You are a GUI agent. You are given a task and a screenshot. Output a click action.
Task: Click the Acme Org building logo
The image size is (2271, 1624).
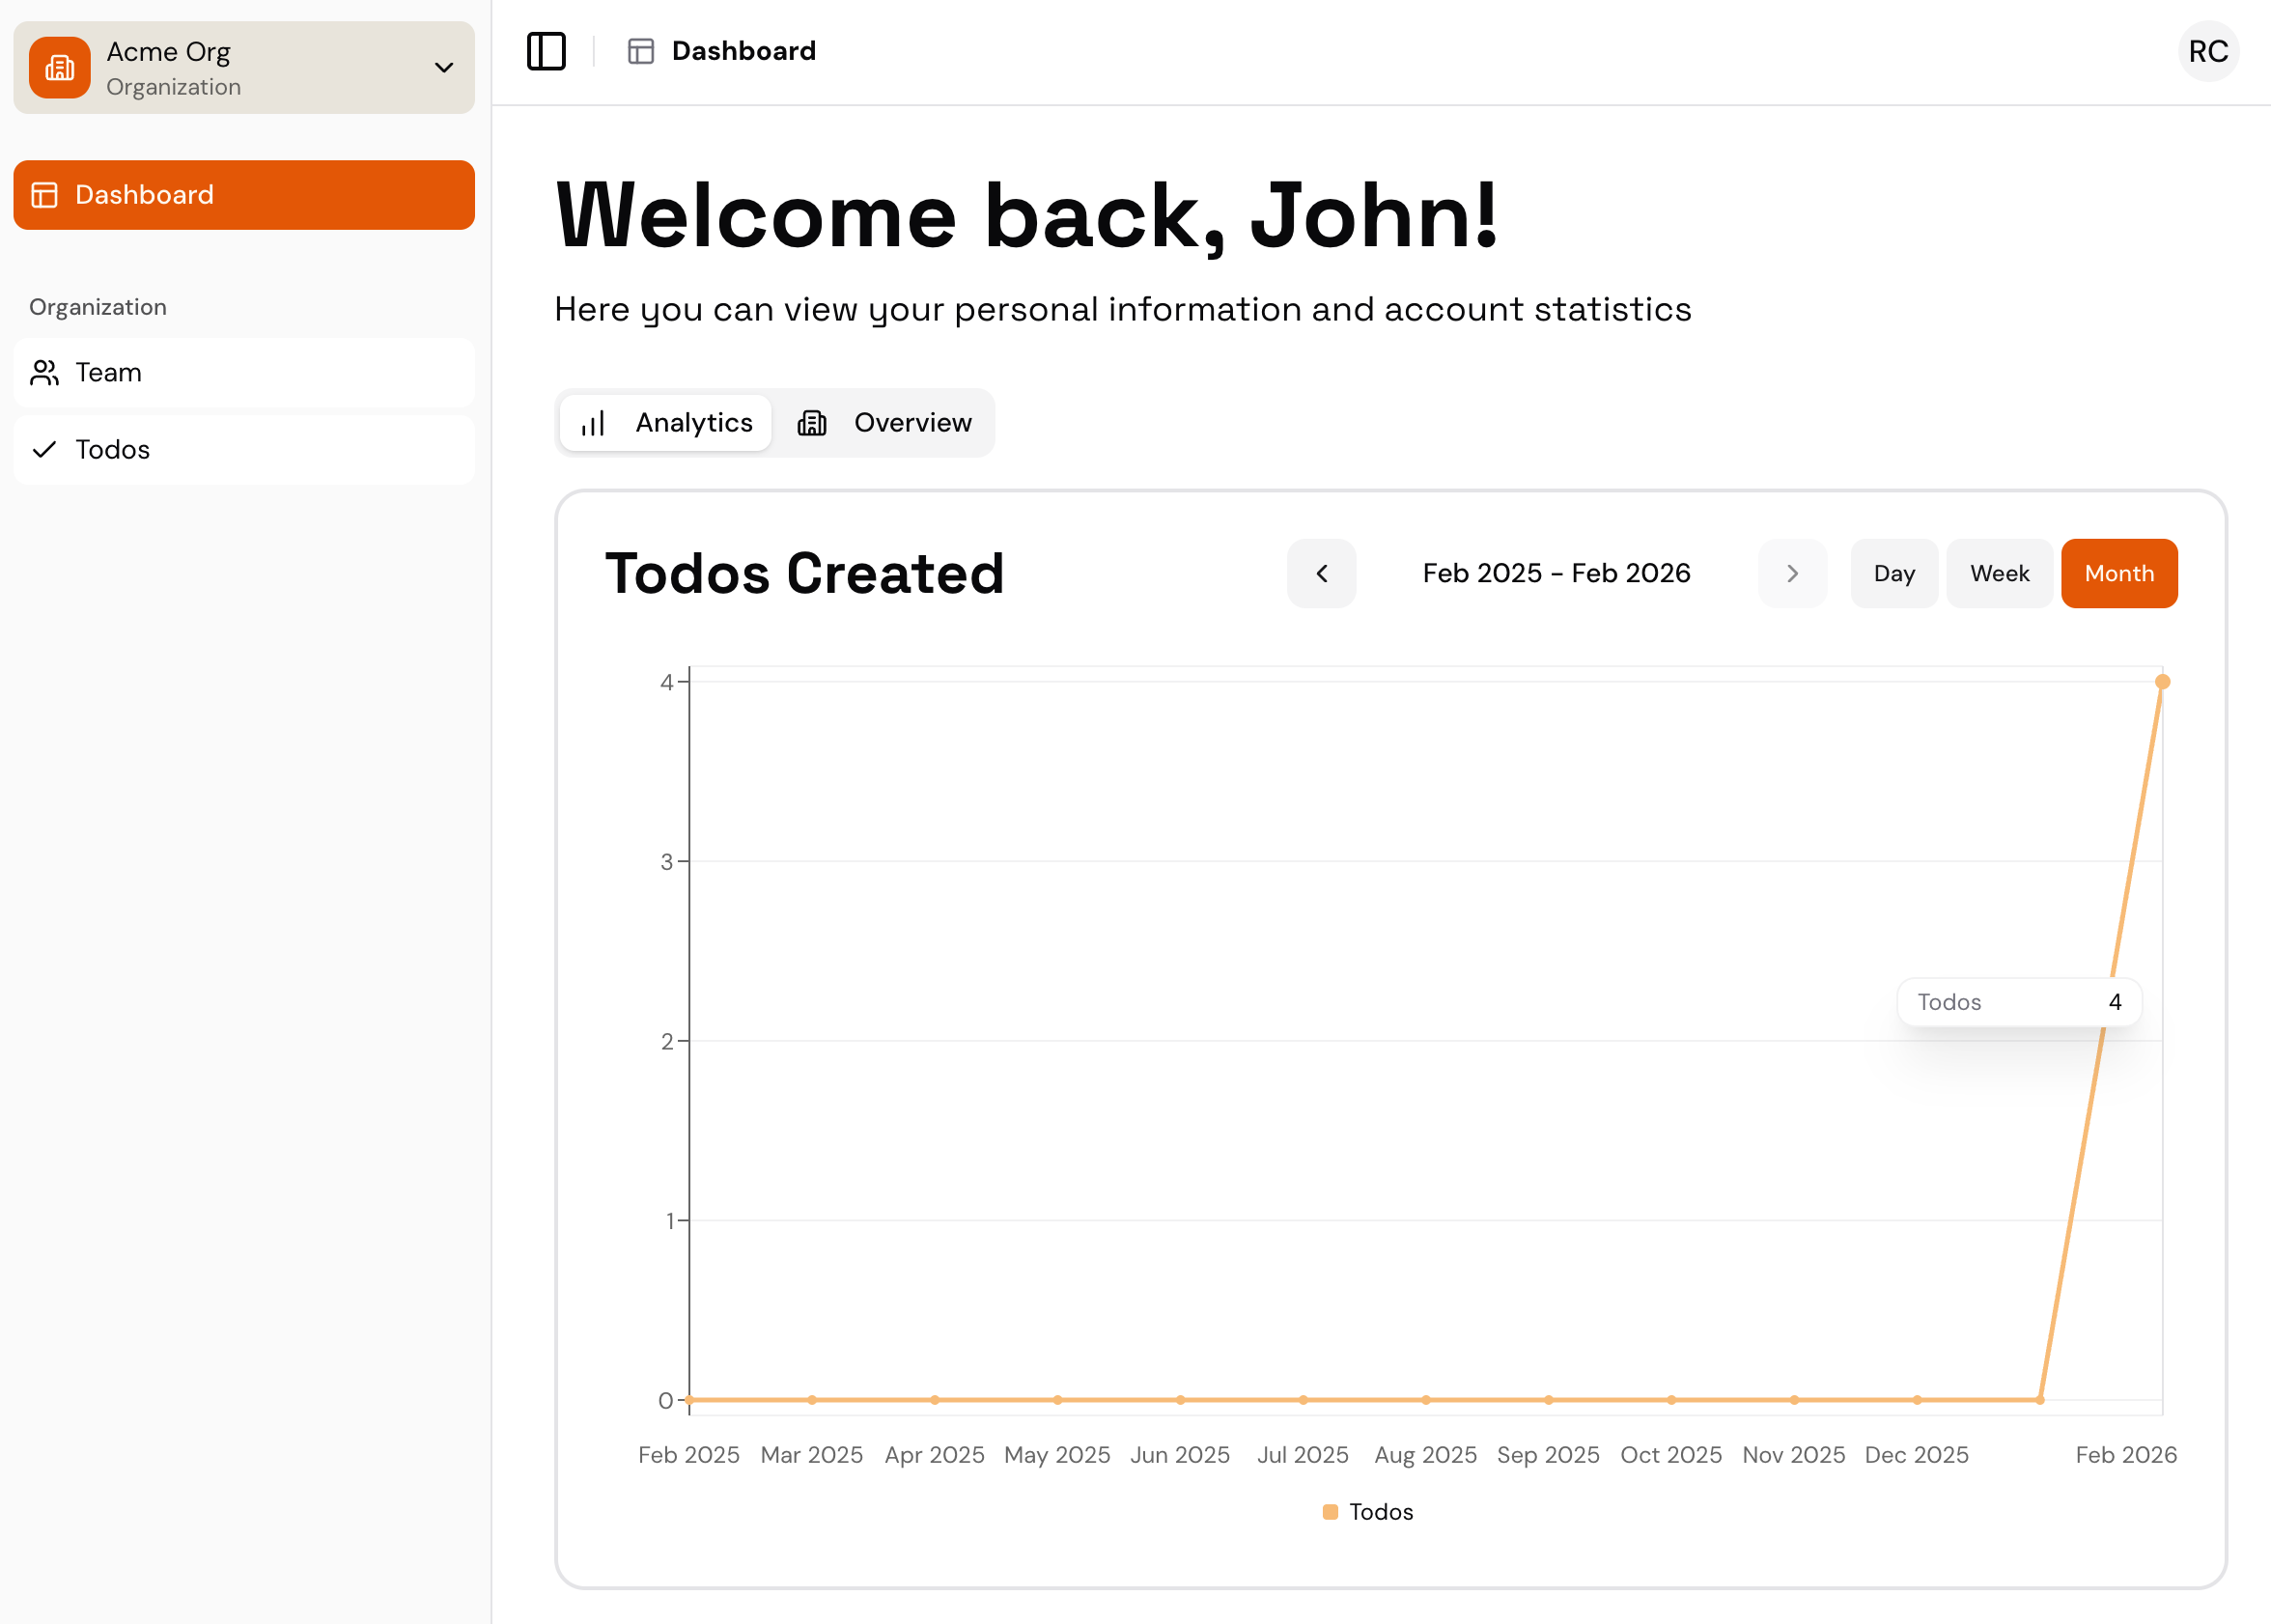(x=60, y=68)
